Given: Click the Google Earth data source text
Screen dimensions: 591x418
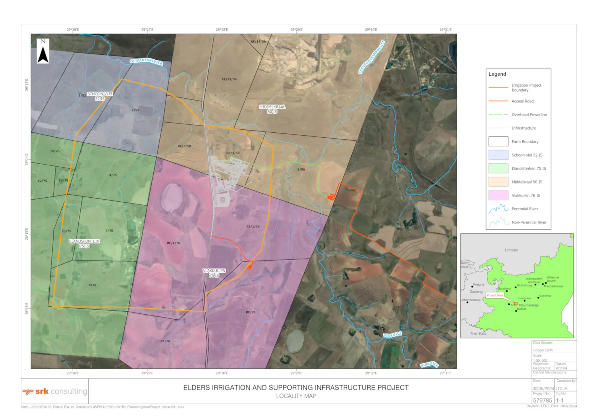Looking at the screenshot, I should click(x=543, y=350).
